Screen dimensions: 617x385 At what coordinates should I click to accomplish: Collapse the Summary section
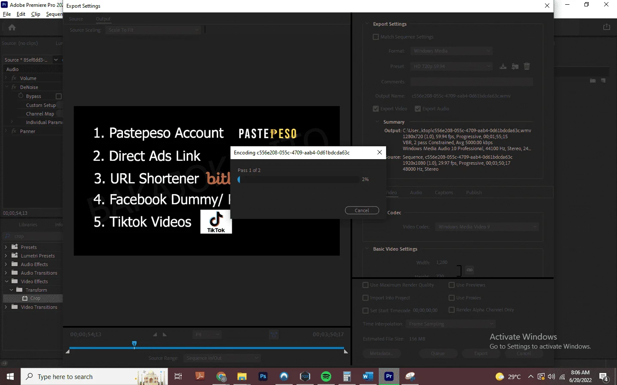(377, 122)
